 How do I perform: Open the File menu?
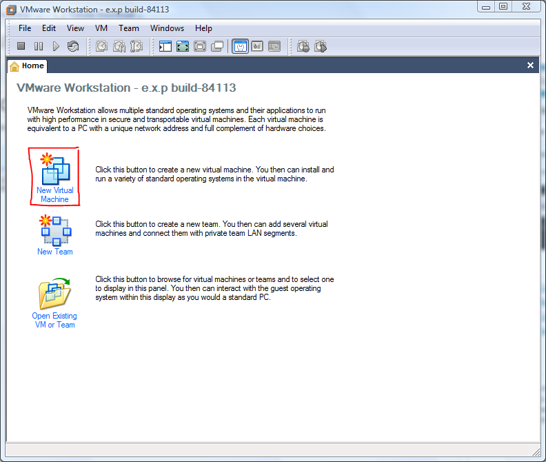(25, 28)
